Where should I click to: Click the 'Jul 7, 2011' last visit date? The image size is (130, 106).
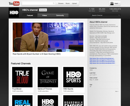(93, 75)
